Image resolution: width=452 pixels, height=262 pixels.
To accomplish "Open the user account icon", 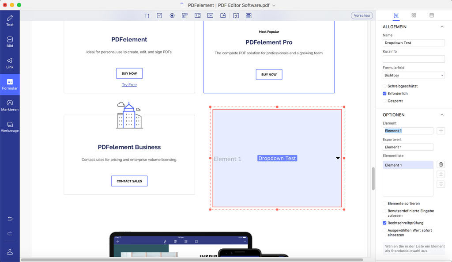I will click(10, 251).
